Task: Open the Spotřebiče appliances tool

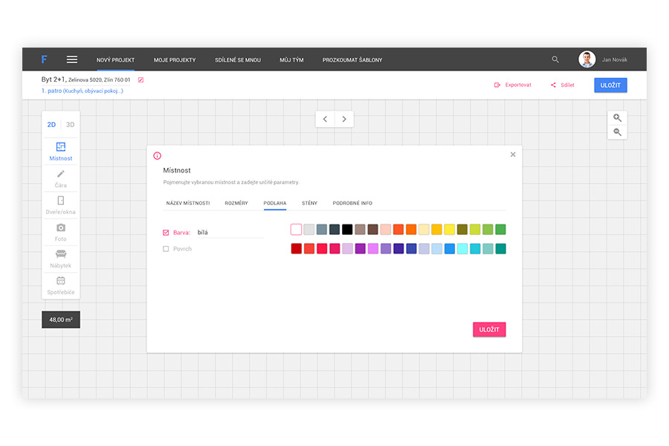Action: [x=61, y=285]
